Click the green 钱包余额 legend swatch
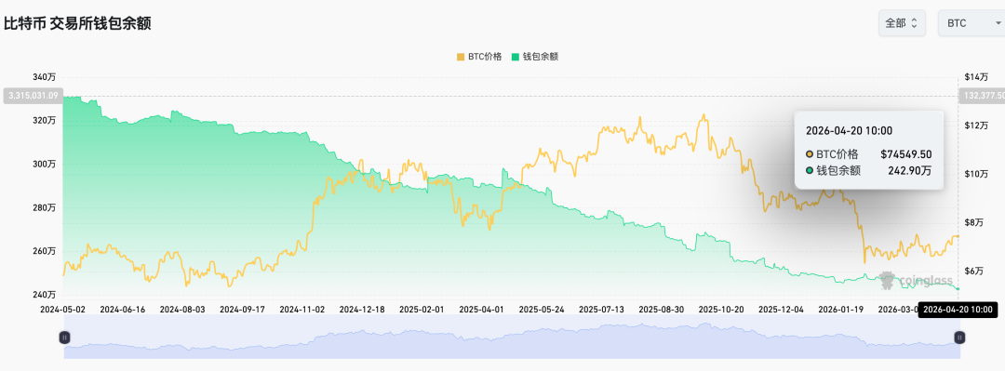 [x=515, y=57]
